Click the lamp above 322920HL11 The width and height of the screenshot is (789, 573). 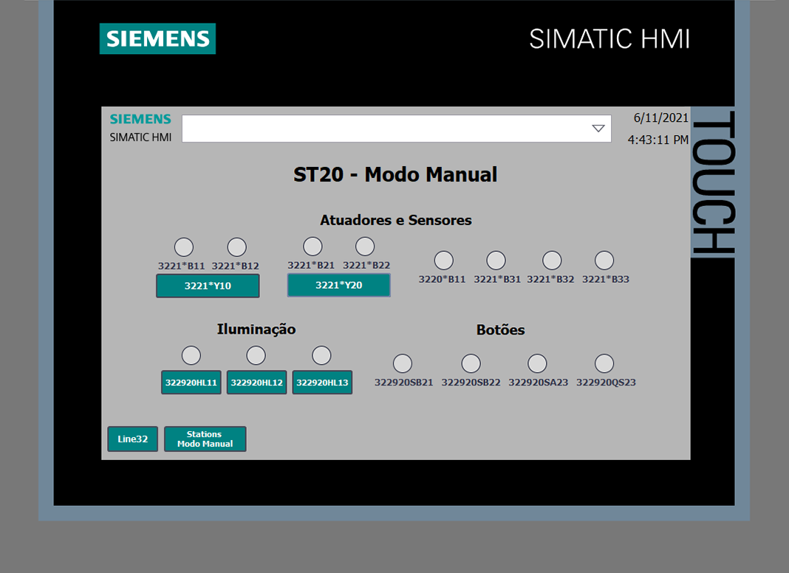[191, 355]
